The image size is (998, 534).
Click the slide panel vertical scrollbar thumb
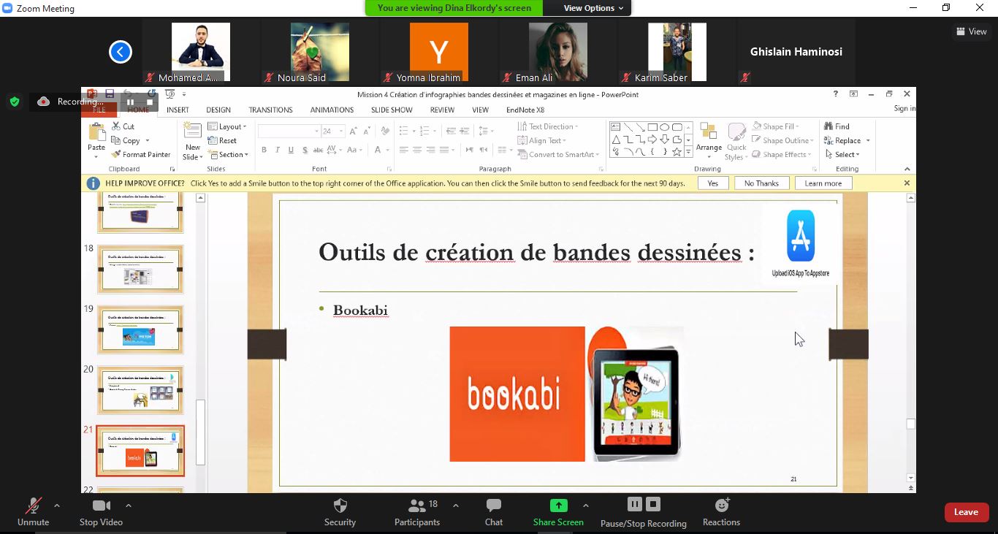pyautogui.click(x=200, y=431)
